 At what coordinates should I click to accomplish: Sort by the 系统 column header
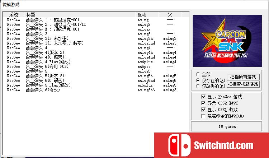coord(13,15)
